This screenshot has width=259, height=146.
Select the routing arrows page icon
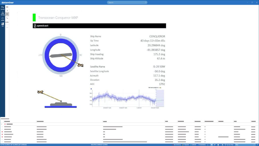[7, 18]
